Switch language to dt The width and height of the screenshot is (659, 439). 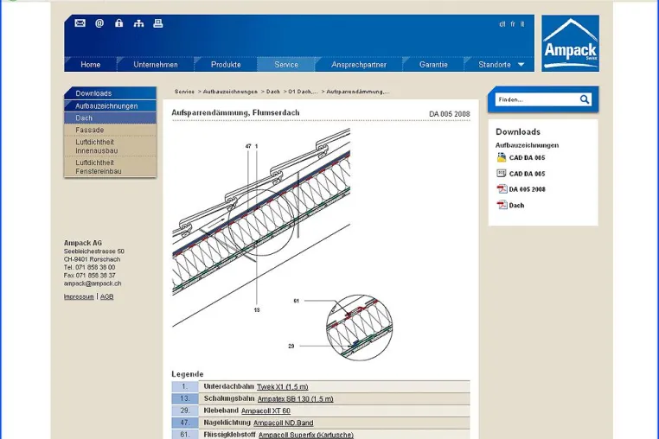[502, 24]
